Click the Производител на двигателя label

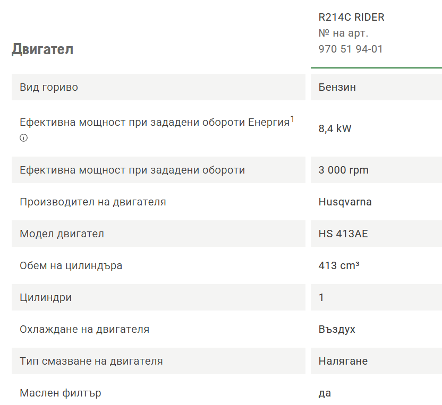click(x=93, y=202)
